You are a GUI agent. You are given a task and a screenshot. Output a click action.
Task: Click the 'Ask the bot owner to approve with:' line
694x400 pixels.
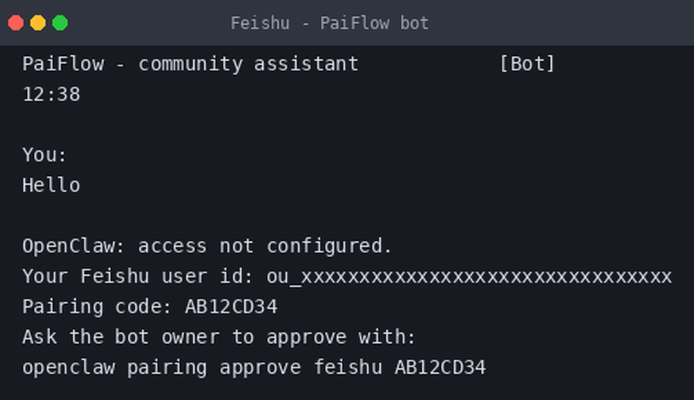pyautogui.click(x=219, y=337)
